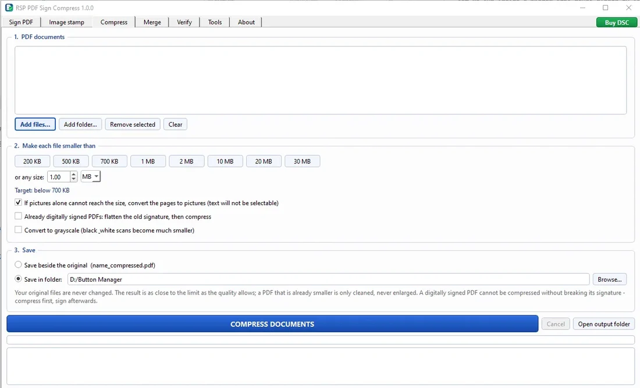Viewport: 640px width, 388px height.
Task: Click the 'Target: below 700 KB' text
Action: 42,191
